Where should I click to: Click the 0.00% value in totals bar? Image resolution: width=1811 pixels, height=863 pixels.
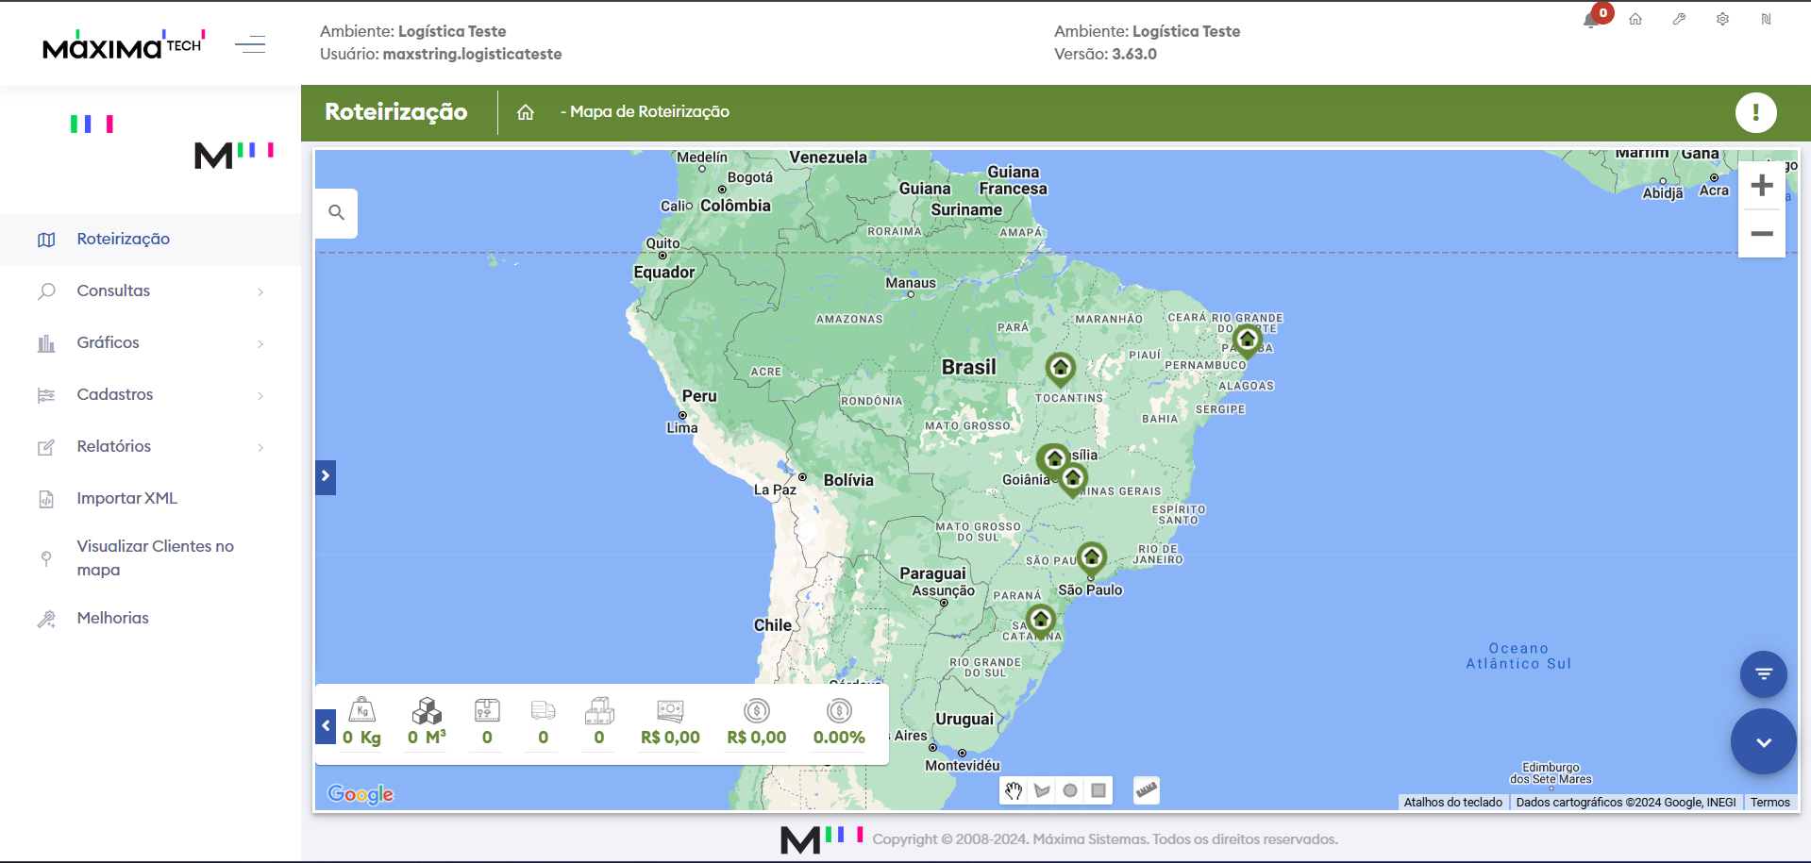pos(839,738)
